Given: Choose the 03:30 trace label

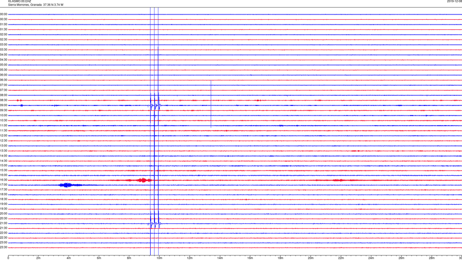Looking at the screenshot, I should click(x=3, y=50).
